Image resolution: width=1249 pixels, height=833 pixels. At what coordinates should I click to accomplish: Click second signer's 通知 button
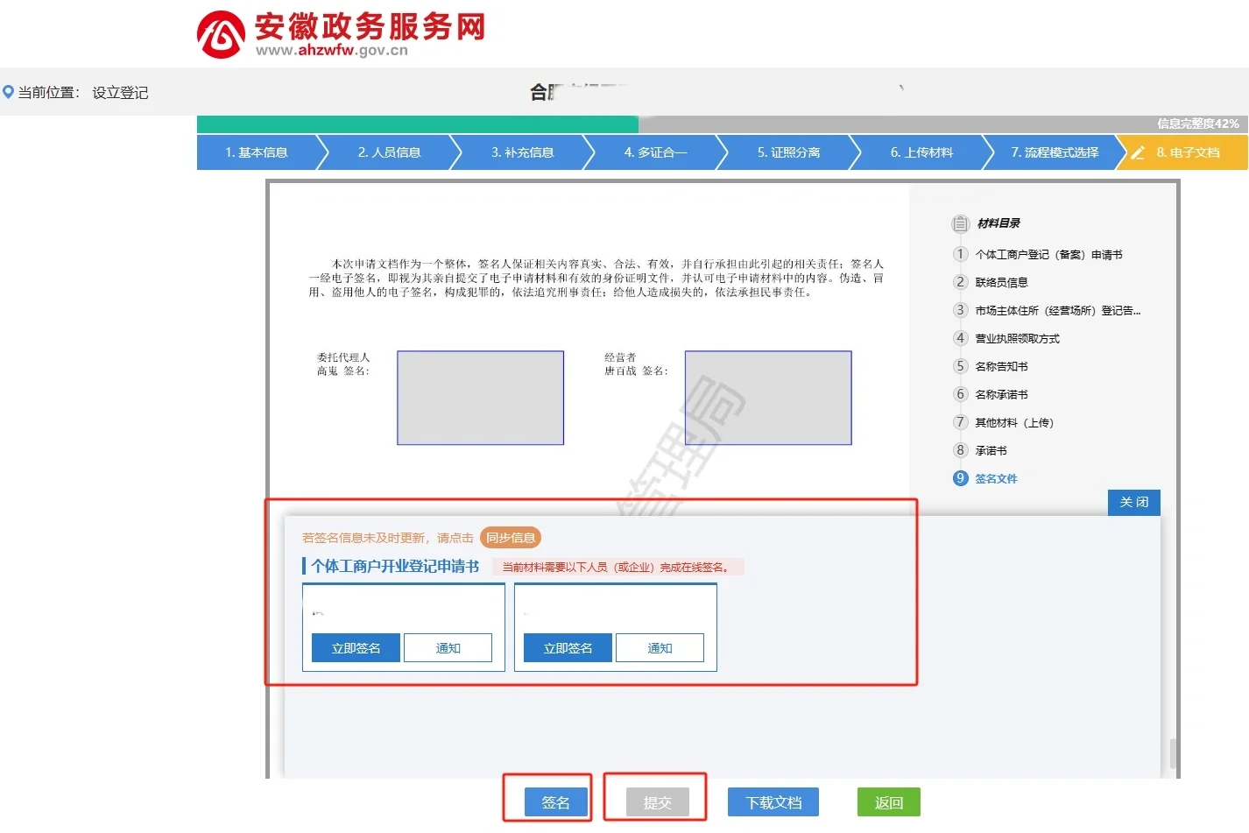click(660, 648)
